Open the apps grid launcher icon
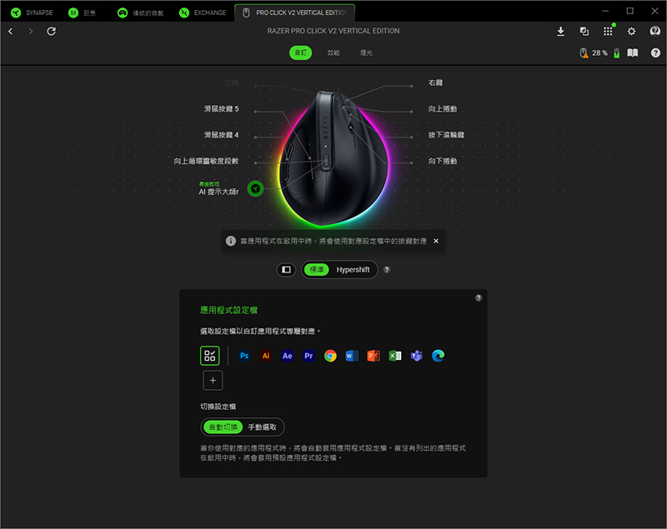 (x=608, y=31)
